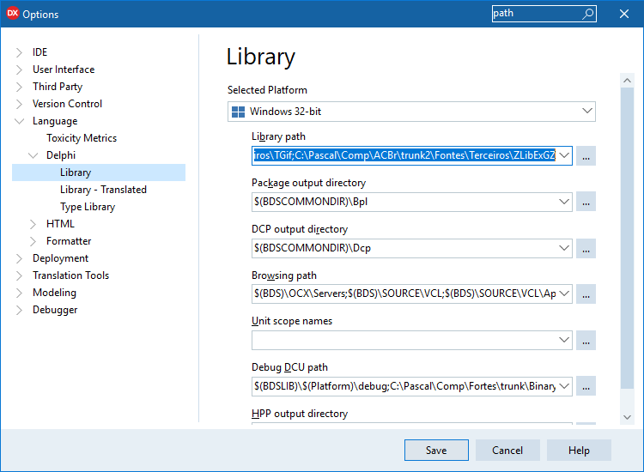This screenshot has height=472, width=644.
Task: Collapse the Language tree node
Action: [x=19, y=121]
